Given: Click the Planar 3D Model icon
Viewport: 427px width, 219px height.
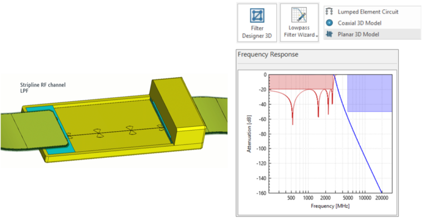Looking at the screenshot, I should [329, 34].
